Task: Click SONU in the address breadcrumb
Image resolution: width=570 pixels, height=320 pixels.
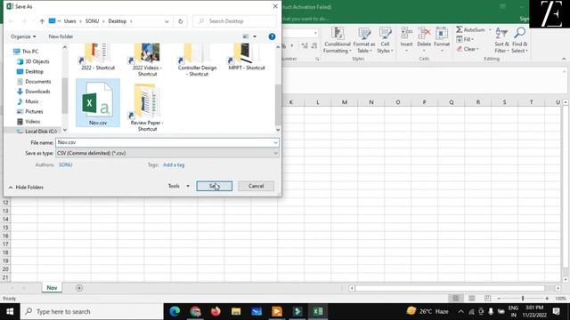Action: (92, 21)
